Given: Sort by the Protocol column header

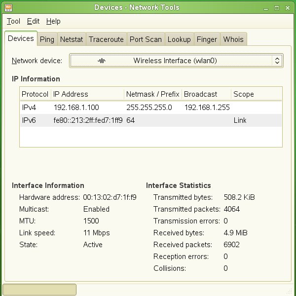Looking at the screenshot, I should (x=35, y=94).
